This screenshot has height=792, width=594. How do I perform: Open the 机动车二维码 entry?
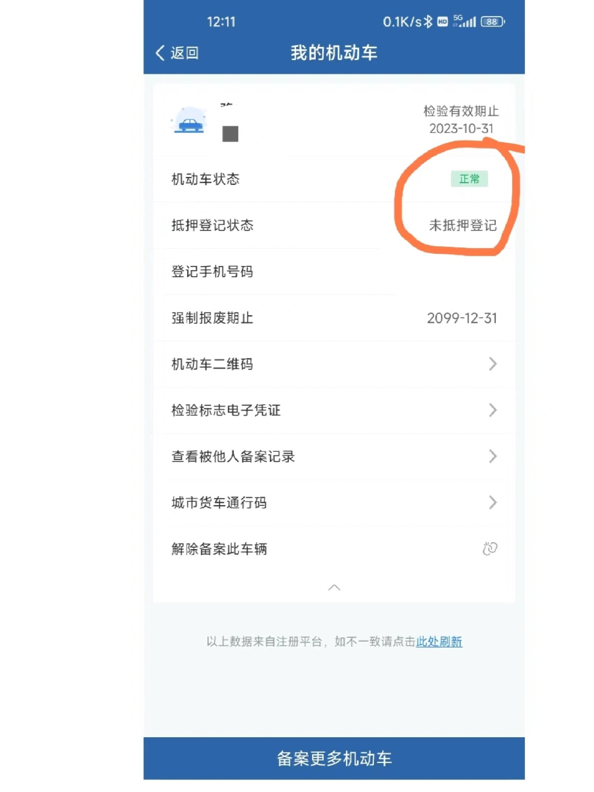pyautogui.click(x=334, y=364)
